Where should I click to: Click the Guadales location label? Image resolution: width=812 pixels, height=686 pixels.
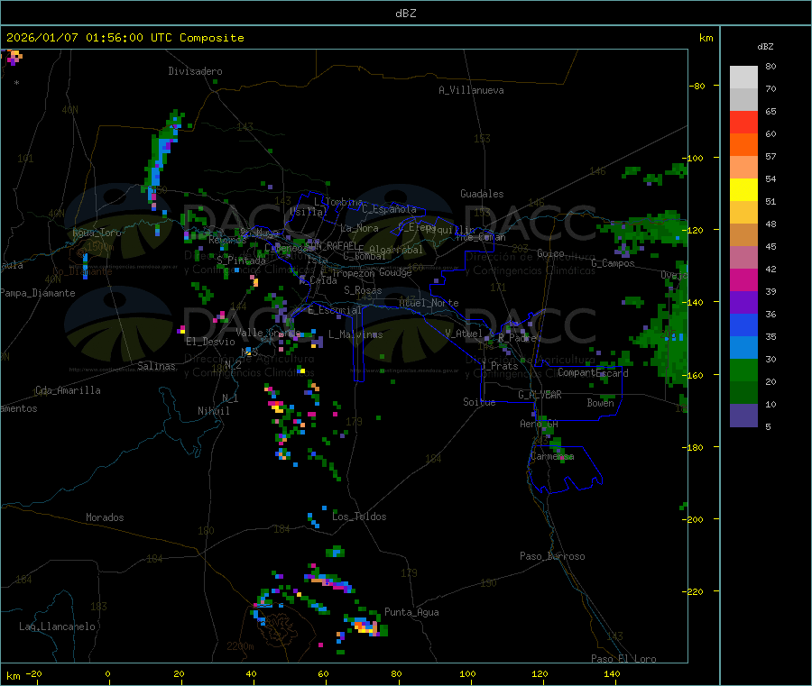pos(482,194)
